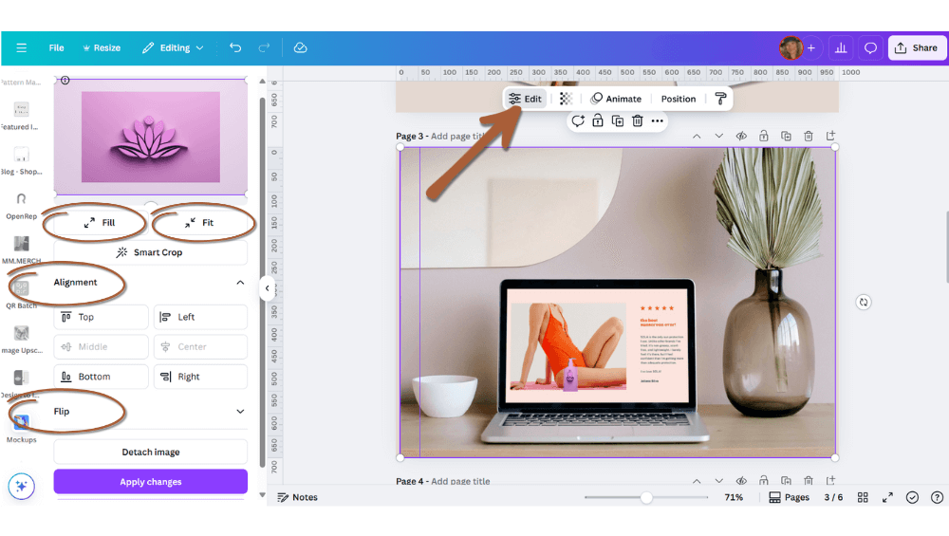Select the lotus image preview thumbnail

click(x=151, y=137)
